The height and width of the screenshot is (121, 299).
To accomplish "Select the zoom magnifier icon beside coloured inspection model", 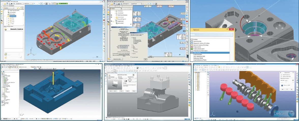I will pos(104,9).
